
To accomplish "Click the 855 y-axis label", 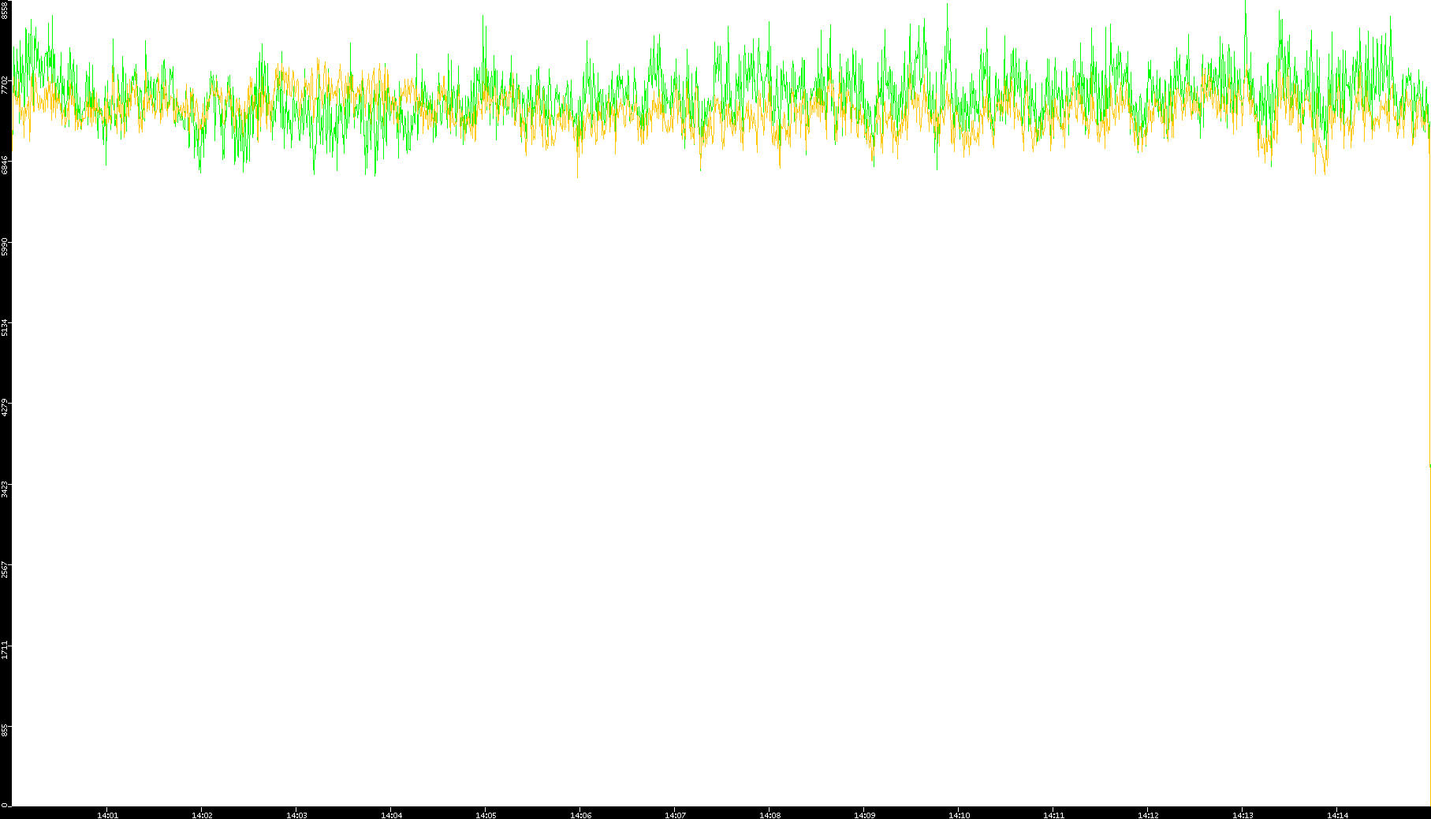I will click(x=5, y=731).
